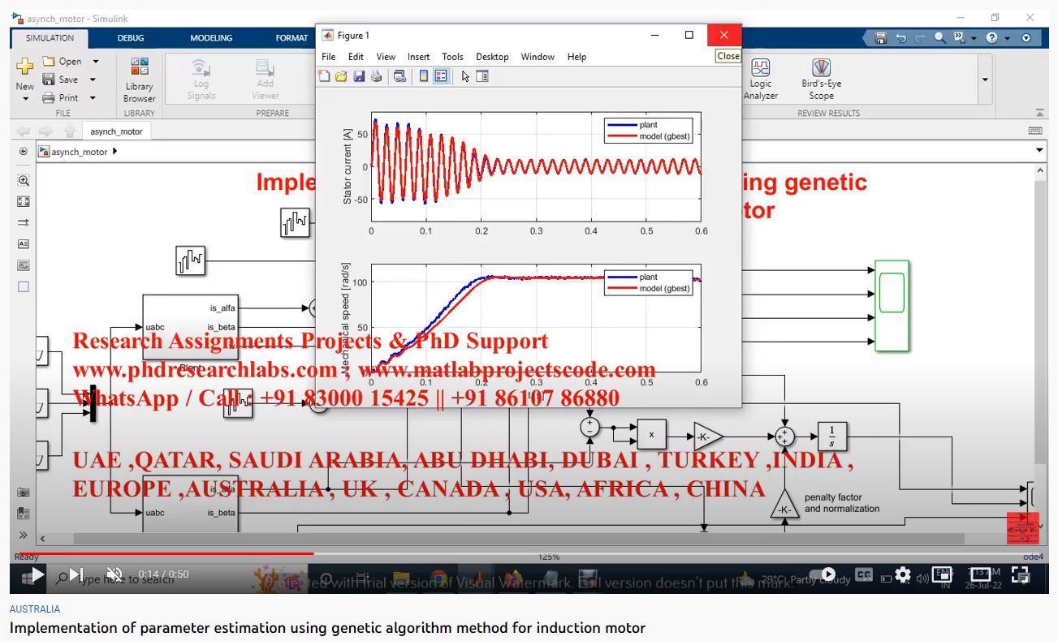Click the Save disk icon in ribbon

tap(49, 80)
